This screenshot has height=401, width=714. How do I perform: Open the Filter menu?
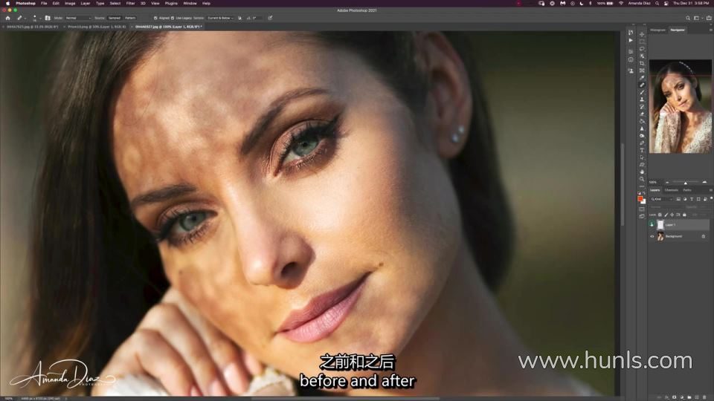(x=130, y=3)
